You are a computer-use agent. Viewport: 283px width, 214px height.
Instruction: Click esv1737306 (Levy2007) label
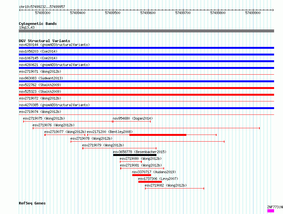pos(158,179)
